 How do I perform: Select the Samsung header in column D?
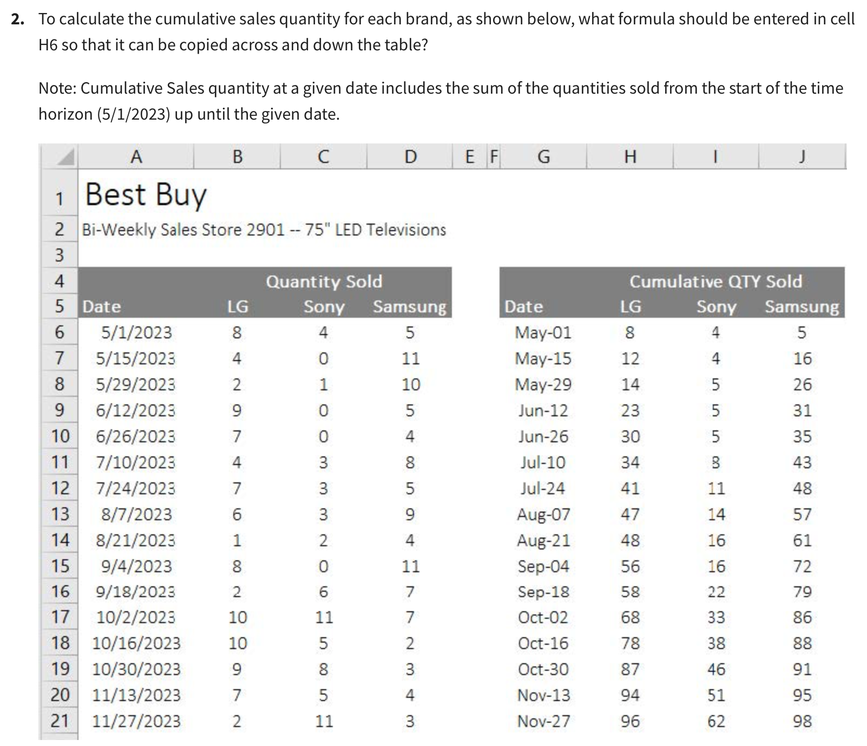point(410,306)
